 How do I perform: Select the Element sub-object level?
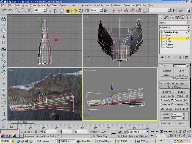(x=169, y=47)
